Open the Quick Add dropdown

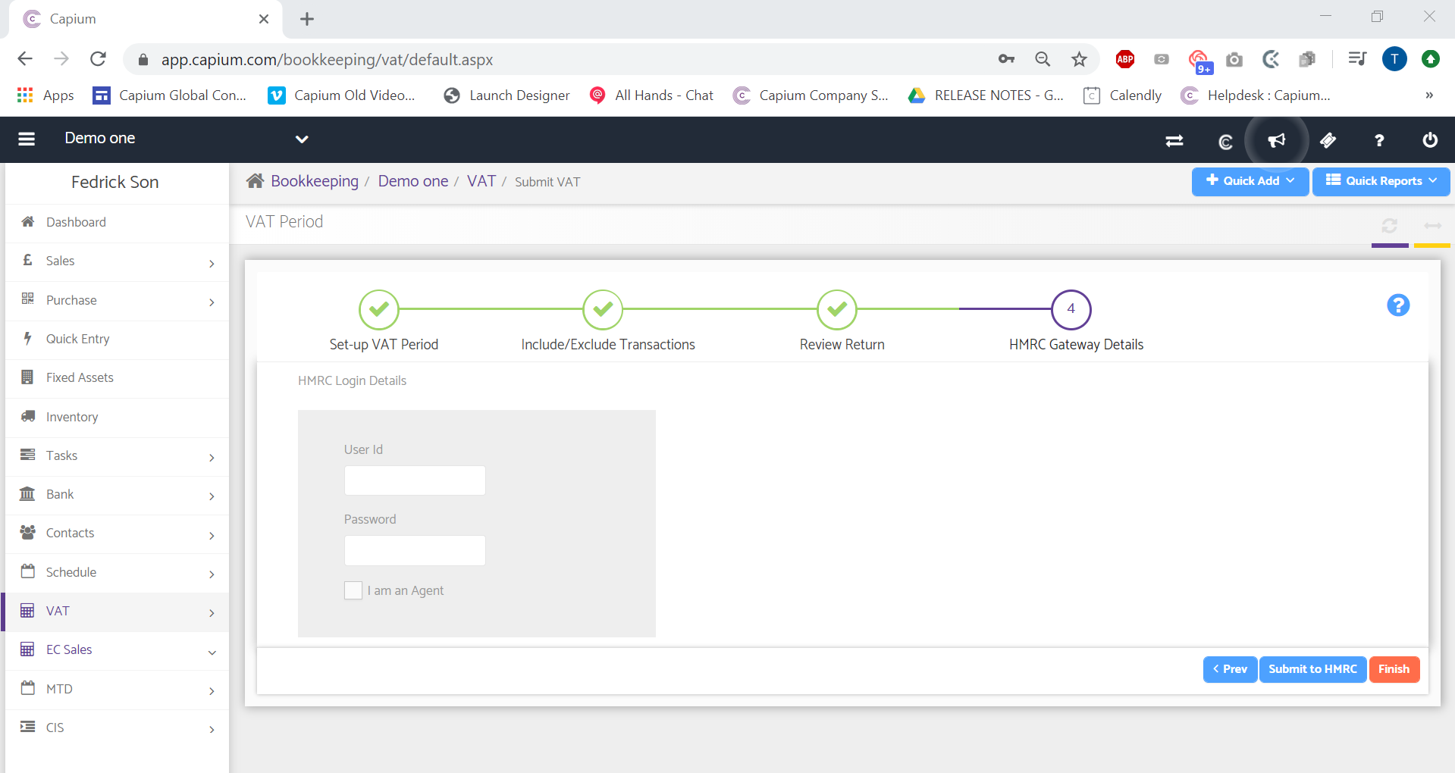pyautogui.click(x=1250, y=181)
